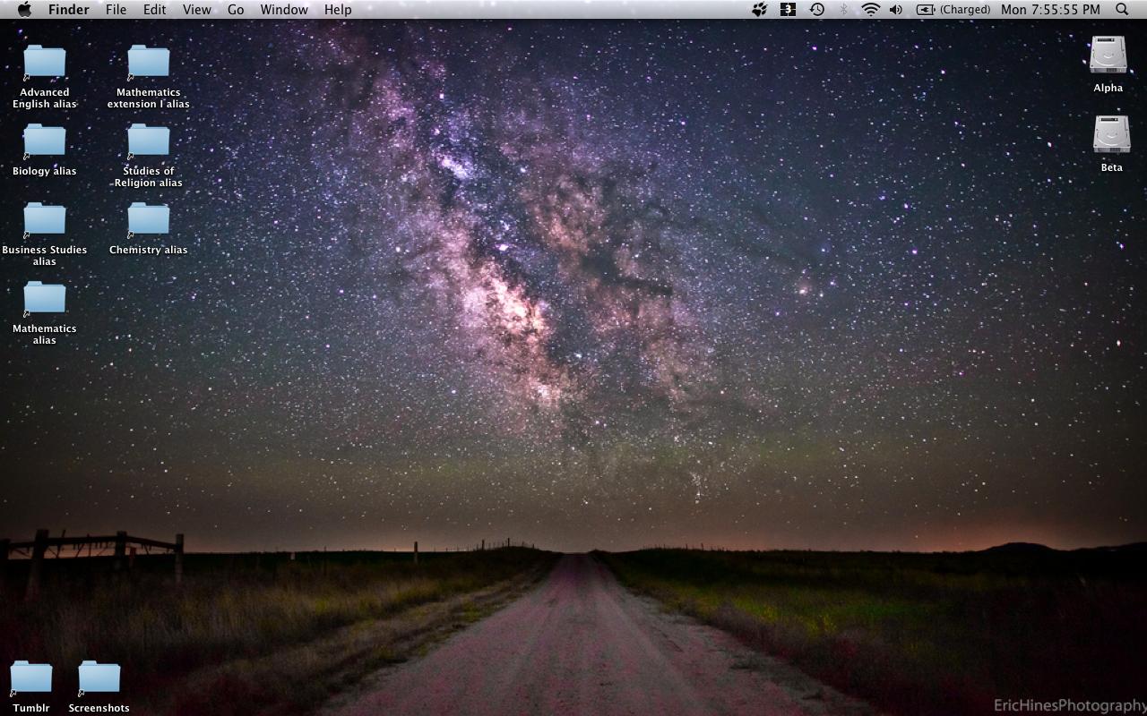
Task: Open the Finder menu
Action: tap(68, 9)
